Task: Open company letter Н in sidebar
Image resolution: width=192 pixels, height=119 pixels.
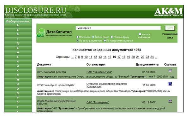Action: [18, 84]
